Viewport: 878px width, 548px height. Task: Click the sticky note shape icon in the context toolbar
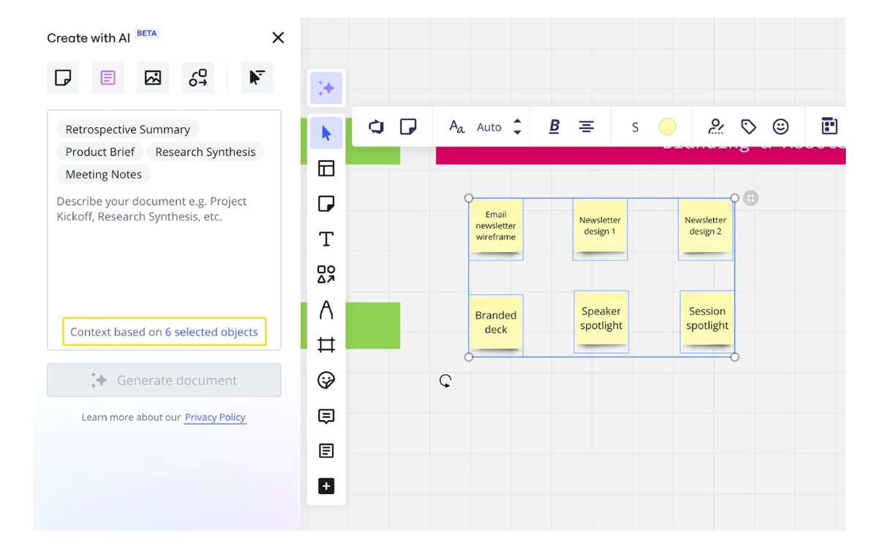408,126
